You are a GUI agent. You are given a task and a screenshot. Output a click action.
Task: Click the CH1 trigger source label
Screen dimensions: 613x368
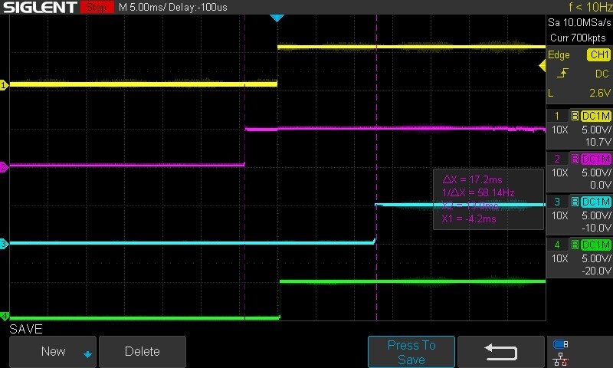[598, 54]
